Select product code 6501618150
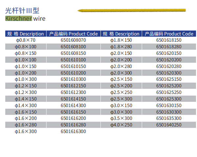 coord(169,40)
